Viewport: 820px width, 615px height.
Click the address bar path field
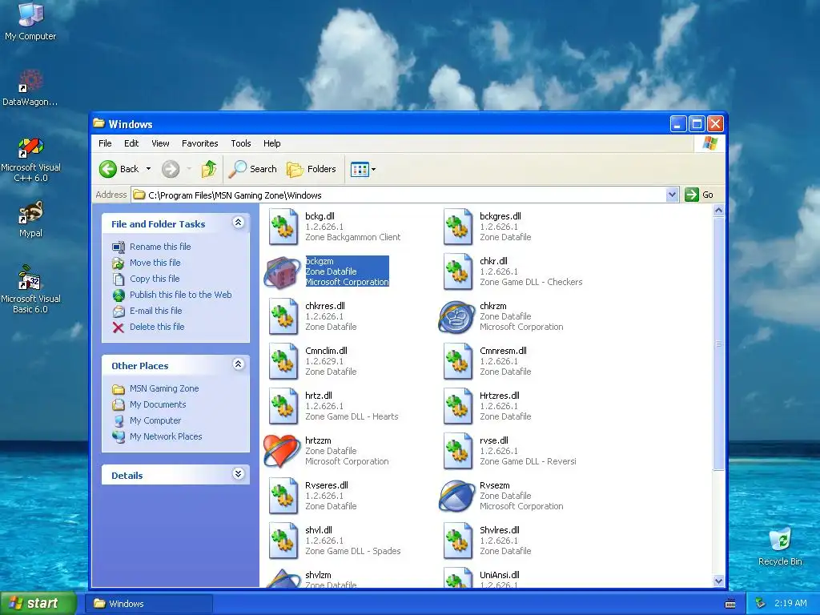point(405,195)
